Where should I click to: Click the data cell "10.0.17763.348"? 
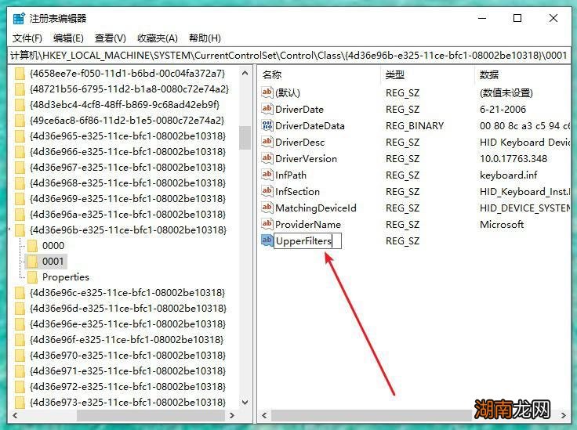coord(513,159)
